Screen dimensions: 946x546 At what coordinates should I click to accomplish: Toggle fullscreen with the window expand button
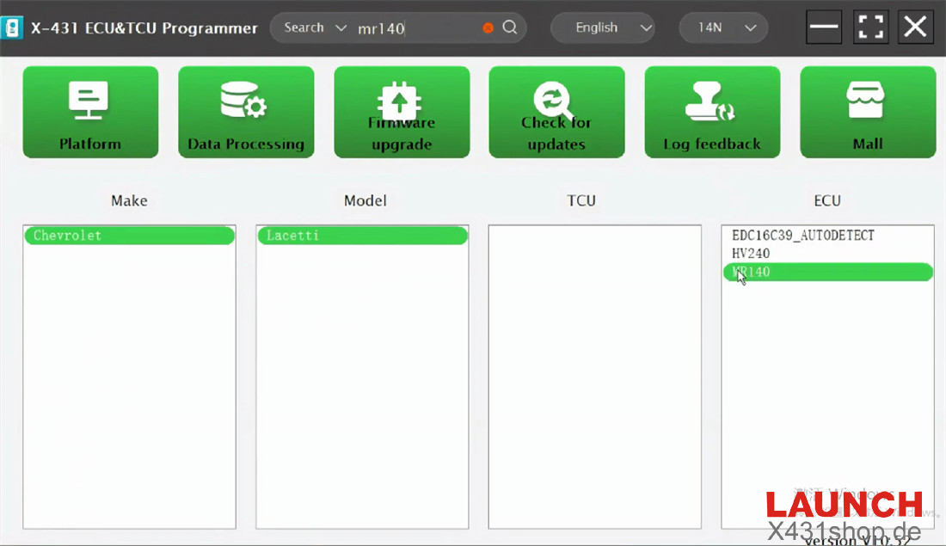coord(870,28)
